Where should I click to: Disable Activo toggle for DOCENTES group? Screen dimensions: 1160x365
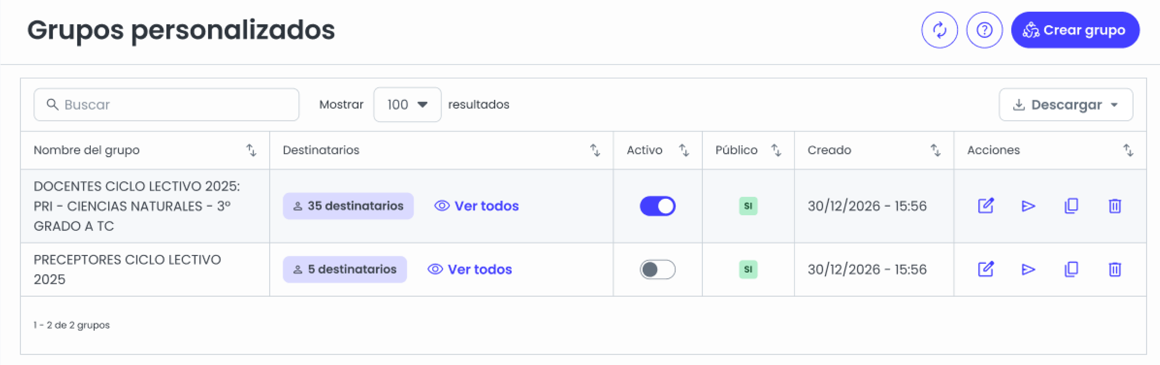[657, 206]
